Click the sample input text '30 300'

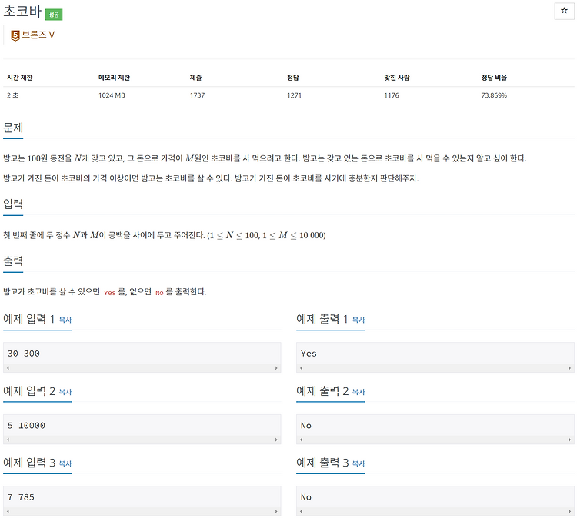pos(24,354)
